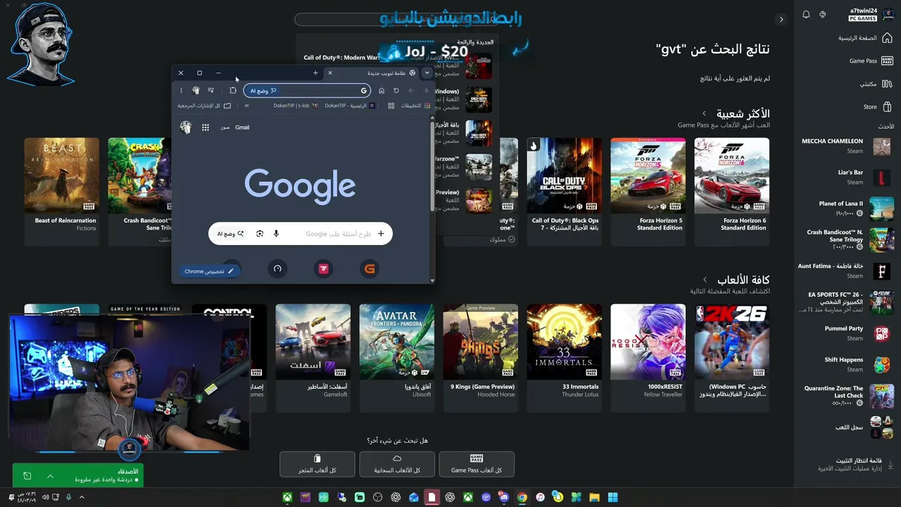The image size is (901, 507).
Task: Open the Chrome home page button
Action: [x=382, y=90]
